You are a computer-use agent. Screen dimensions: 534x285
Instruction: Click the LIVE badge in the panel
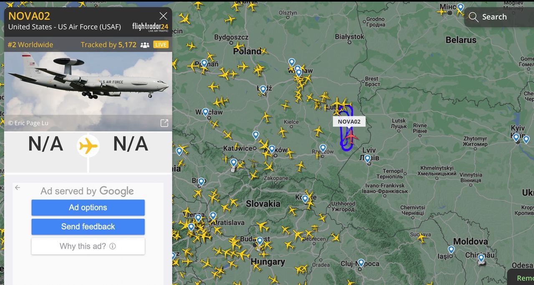[x=161, y=45]
